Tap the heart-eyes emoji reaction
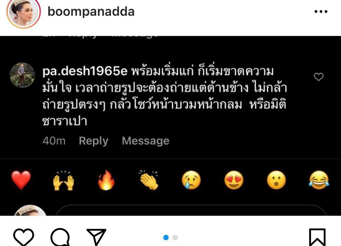The height and width of the screenshot is (246, 341). [234, 180]
